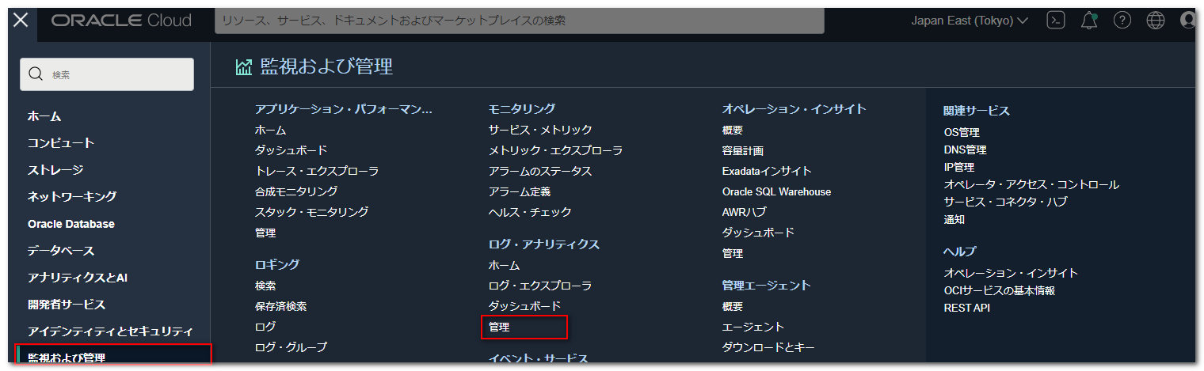Click the chart icon beside the 監視および管理 heading
Image resolution: width=1204 pixels, height=371 pixels.
243,67
